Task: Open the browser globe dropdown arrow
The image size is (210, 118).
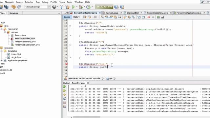Action: pyautogui.click(x=58, y=7)
